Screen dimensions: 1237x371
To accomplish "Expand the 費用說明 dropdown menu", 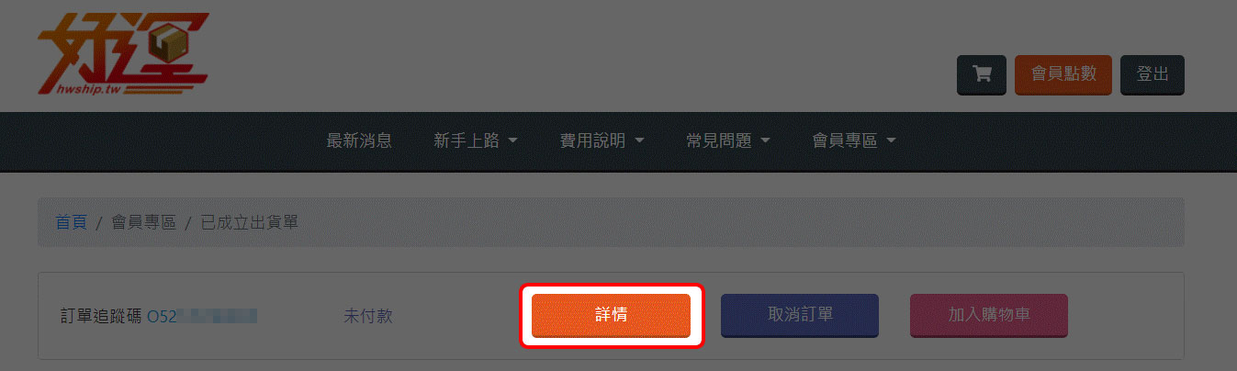I will tap(602, 141).
